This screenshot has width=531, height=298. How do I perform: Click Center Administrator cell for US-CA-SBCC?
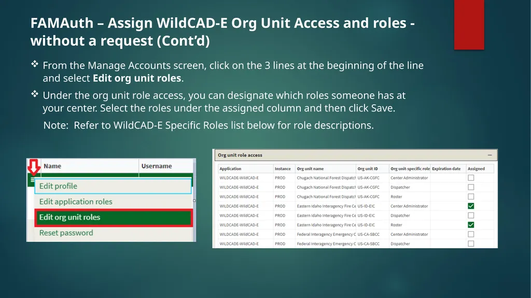[x=410, y=234]
